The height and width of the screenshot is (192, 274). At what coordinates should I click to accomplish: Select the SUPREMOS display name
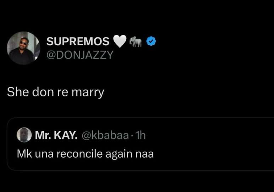pyautogui.click(x=78, y=42)
